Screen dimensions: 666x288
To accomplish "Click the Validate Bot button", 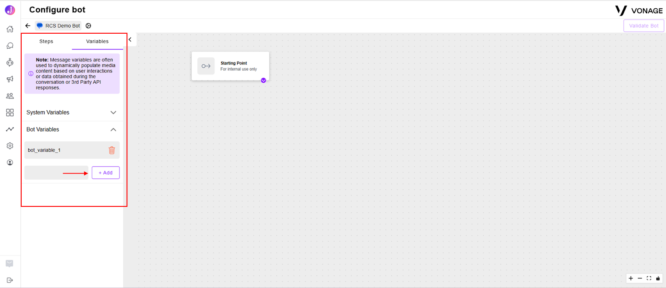I will pyautogui.click(x=644, y=26).
